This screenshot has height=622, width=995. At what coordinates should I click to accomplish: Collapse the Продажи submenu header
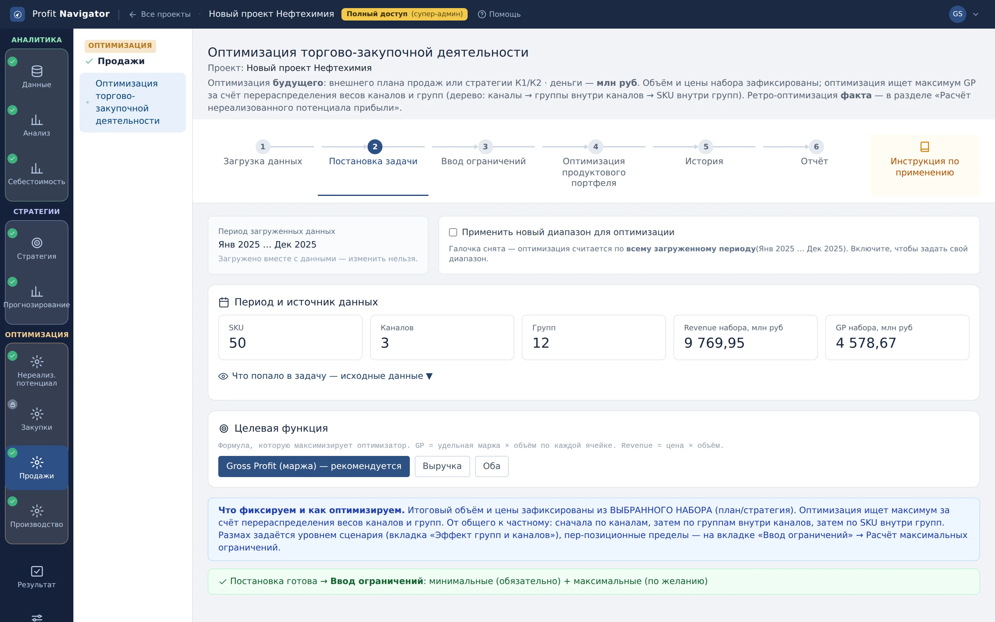pos(115,61)
